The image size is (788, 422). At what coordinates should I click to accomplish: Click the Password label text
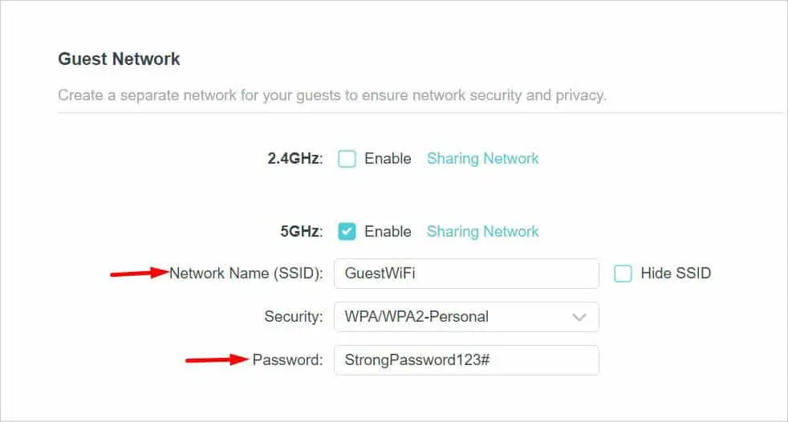[x=287, y=360]
